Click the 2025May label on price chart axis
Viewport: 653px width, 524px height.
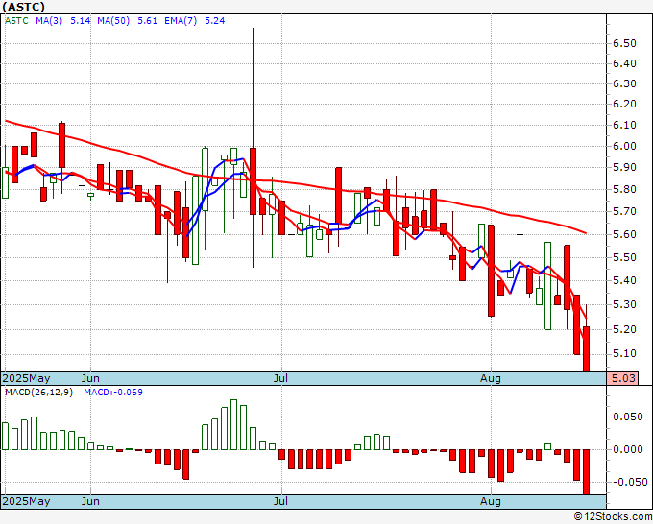[x=26, y=378]
